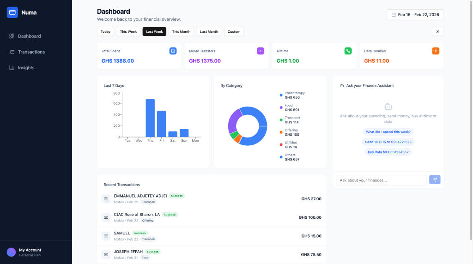The height and width of the screenshot is (264, 473).
Task: Click the Food tag on JOSEPH EFFAH row
Action: pos(145,258)
